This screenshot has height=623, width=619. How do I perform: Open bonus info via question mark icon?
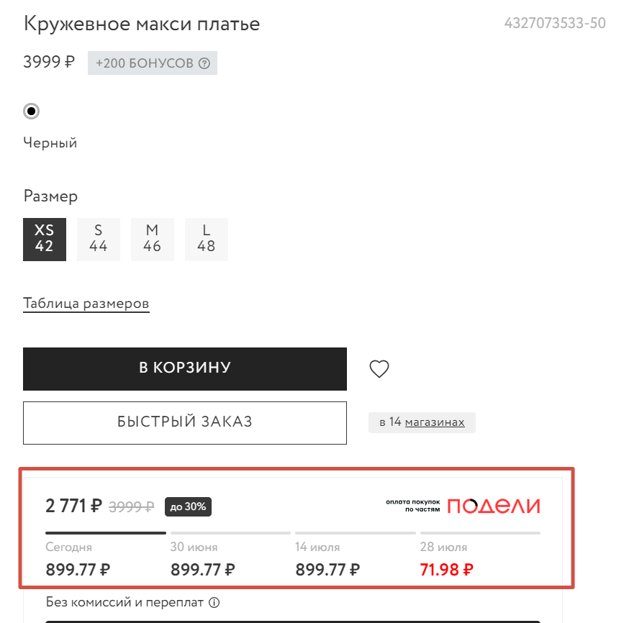204,63
